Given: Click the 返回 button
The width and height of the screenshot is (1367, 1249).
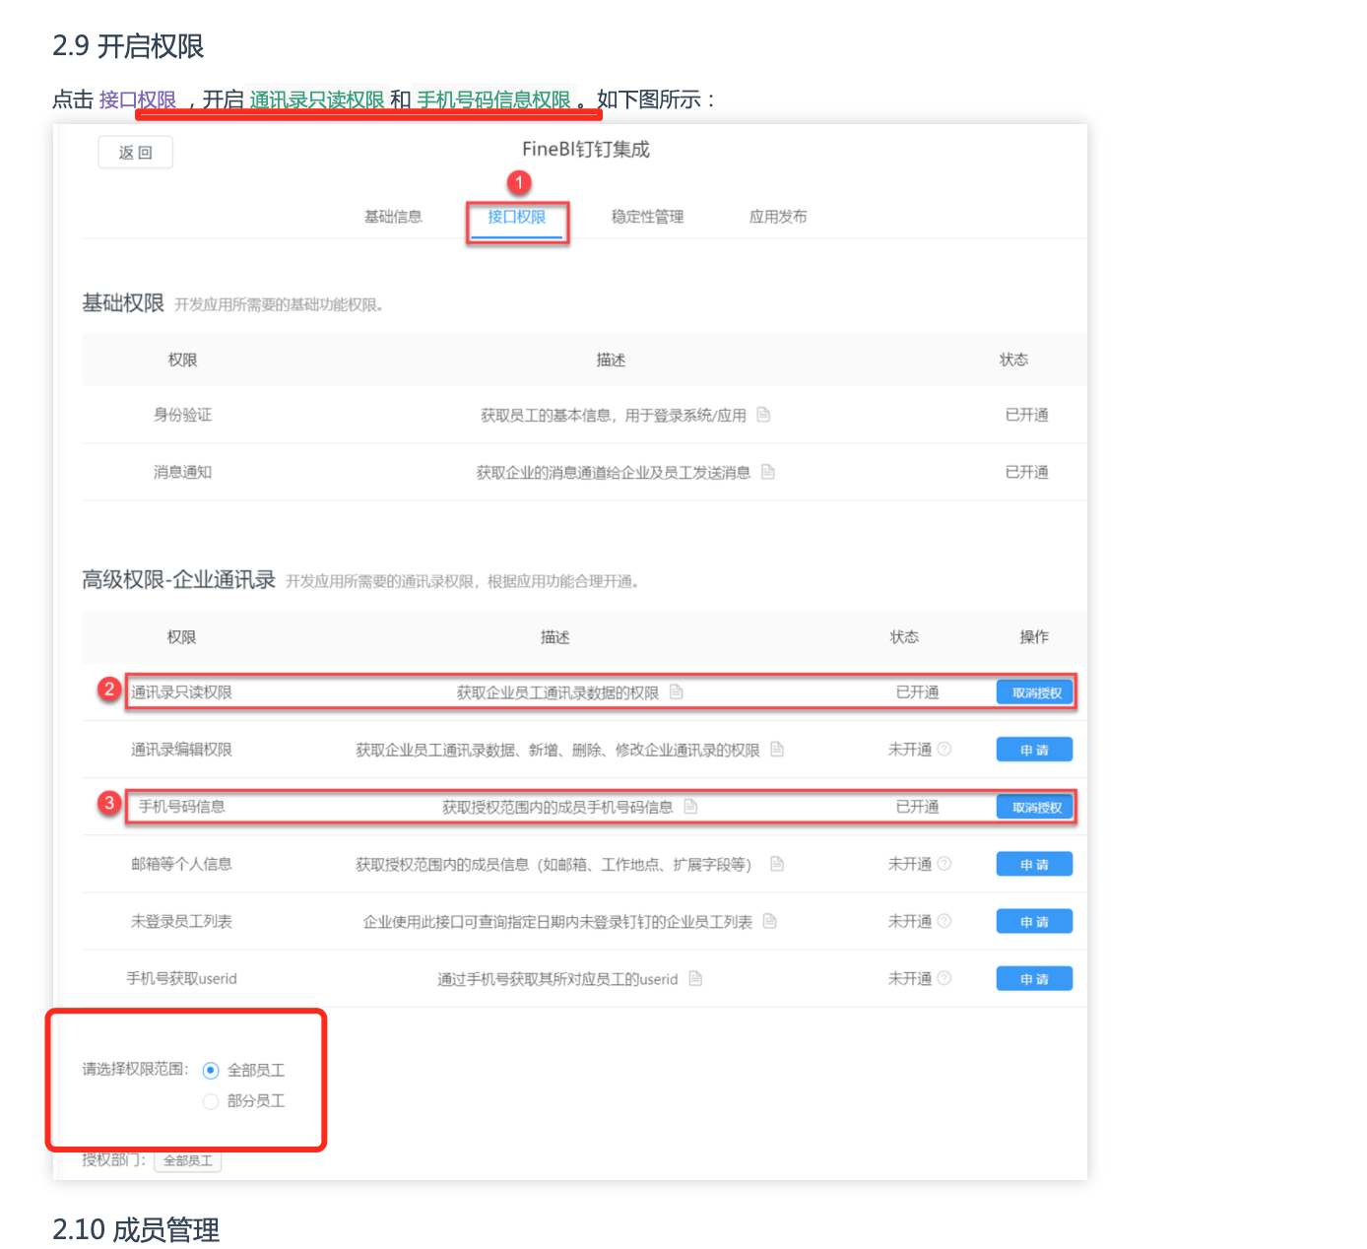Looking at the screenshot, I should click(136, 153).
